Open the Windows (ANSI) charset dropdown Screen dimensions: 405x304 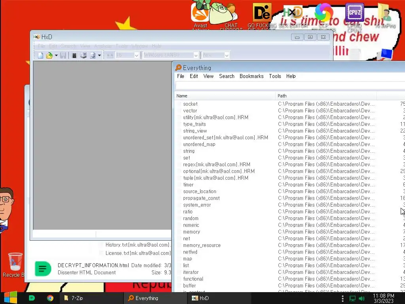click(x=171, y=55)
